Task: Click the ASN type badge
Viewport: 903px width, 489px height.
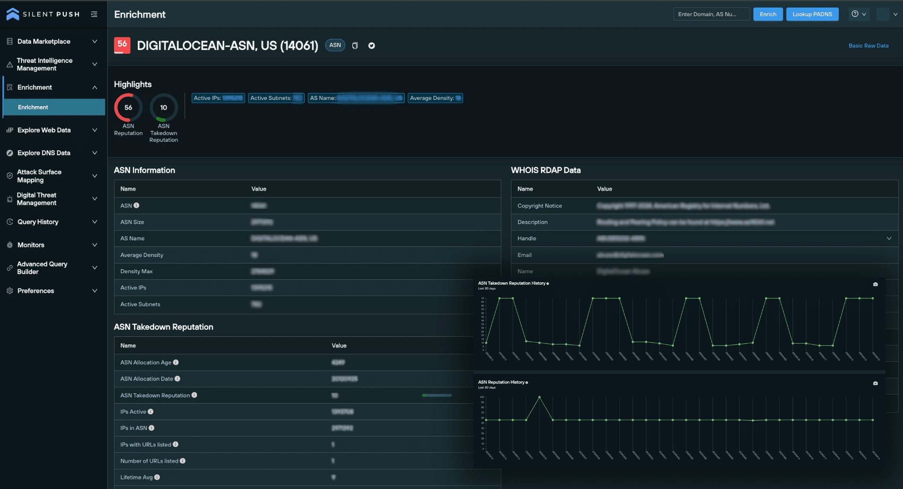Action: click(335, 45)
